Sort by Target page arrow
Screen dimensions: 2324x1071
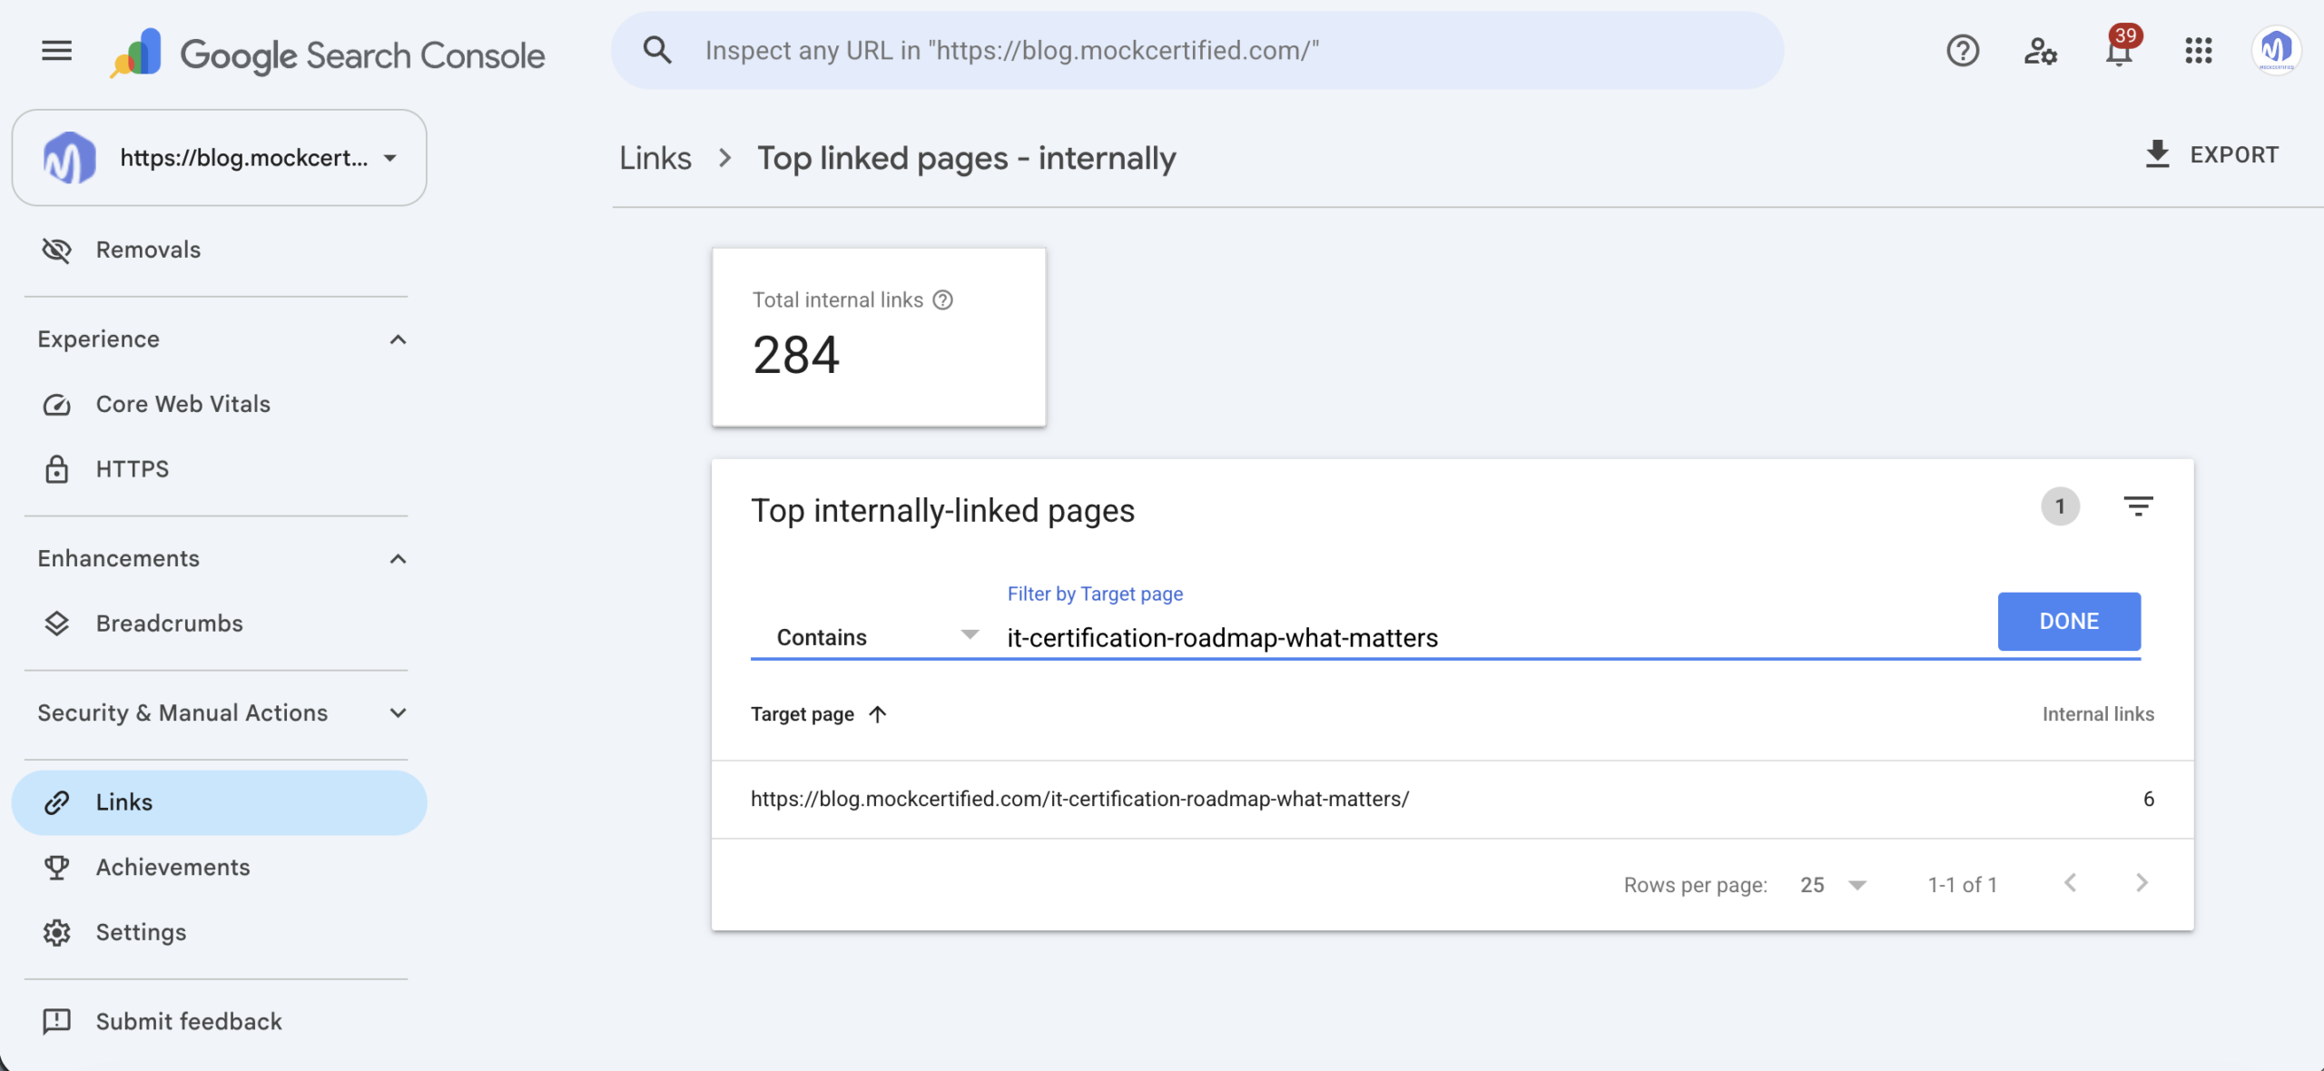click(878, 714)
